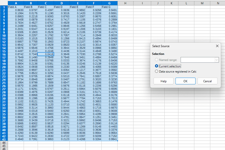Click the Field F header cell
The image size is (225, 150).
point(94,7)
